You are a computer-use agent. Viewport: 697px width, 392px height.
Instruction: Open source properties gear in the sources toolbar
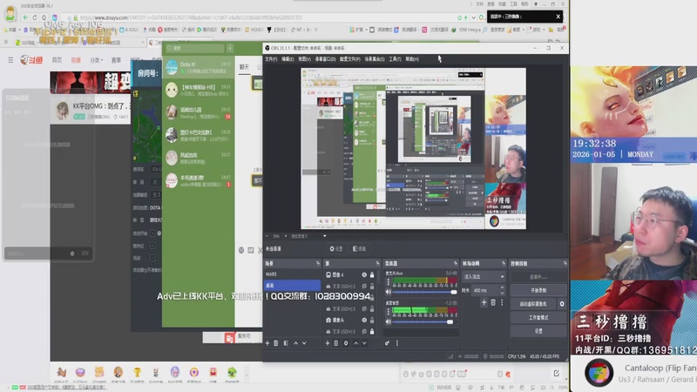pyautogui.click(x=346, y=343)
